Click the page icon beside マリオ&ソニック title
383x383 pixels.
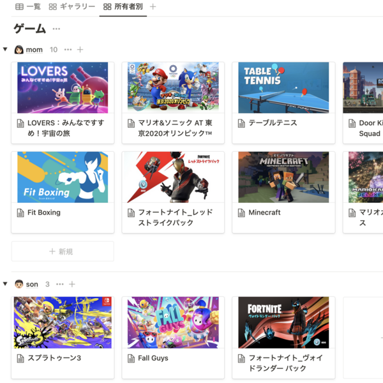coord(131,123)
